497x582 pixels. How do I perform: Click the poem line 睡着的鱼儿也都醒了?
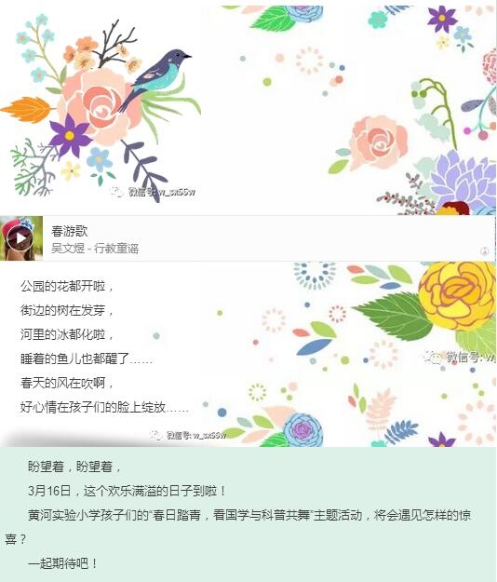click(x=87, y=359)
